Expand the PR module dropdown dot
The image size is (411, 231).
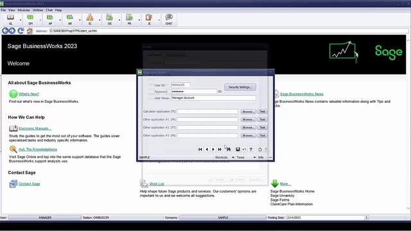point(139,20)
